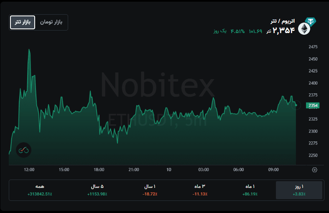Click the یک روز period label
Screen dimensions: 329x213
(x=220, y=31)
